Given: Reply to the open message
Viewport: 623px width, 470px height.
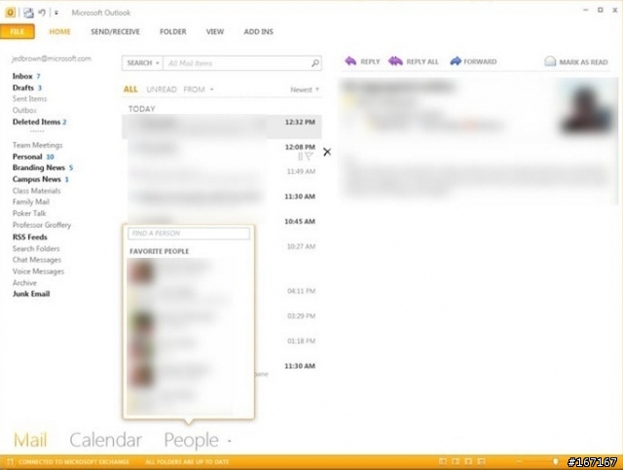Looking at the screenshot, I should tap(362, 61).
